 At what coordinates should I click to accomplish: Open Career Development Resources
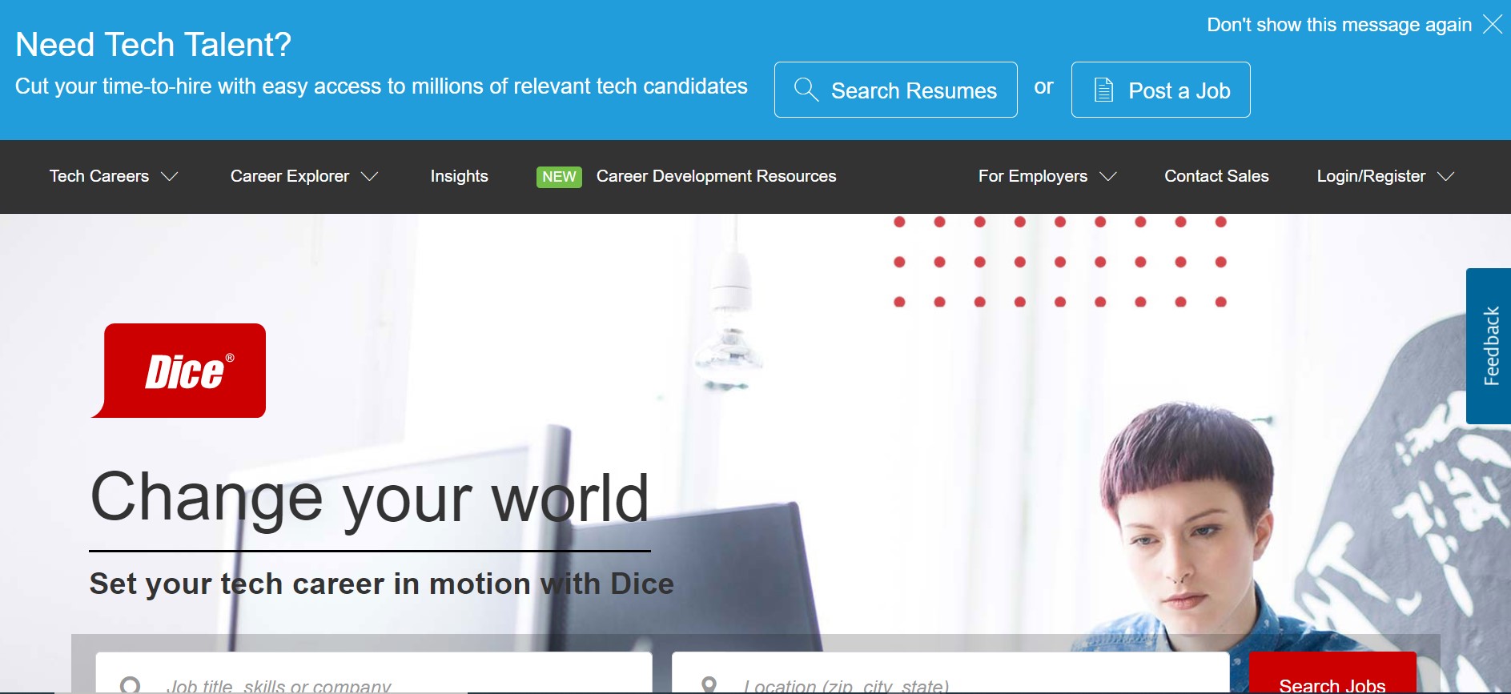pyautogui.click(x=716, y=176)
